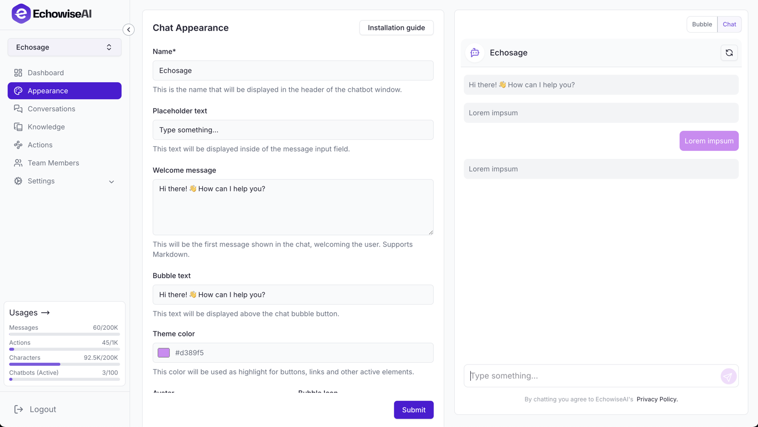Click the send message paper plane icon
The height and width of the screenshot is (427, 758).
click(728, 376)
